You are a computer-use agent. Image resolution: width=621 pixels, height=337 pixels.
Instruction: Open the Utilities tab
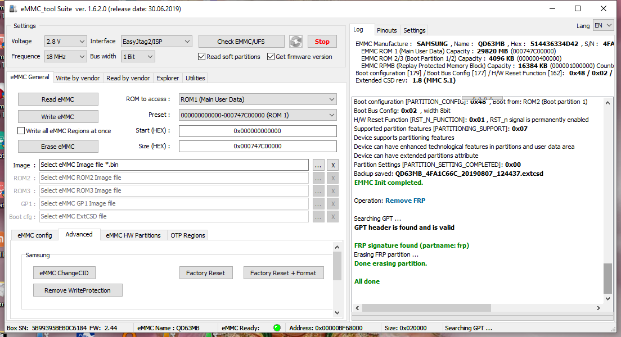point(195,78)
